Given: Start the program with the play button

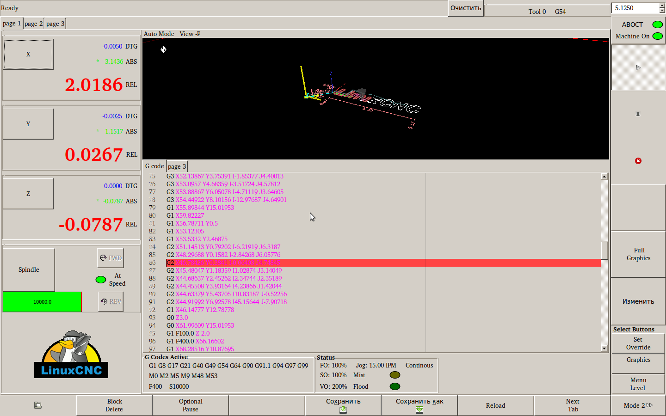Looking at the screenshot, I should (638, 68).
